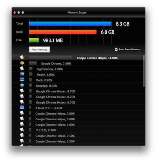This screenshot has width=157, height=162.
Task: Click the iCloud フォト cloud icon
Action: [22, 108]
